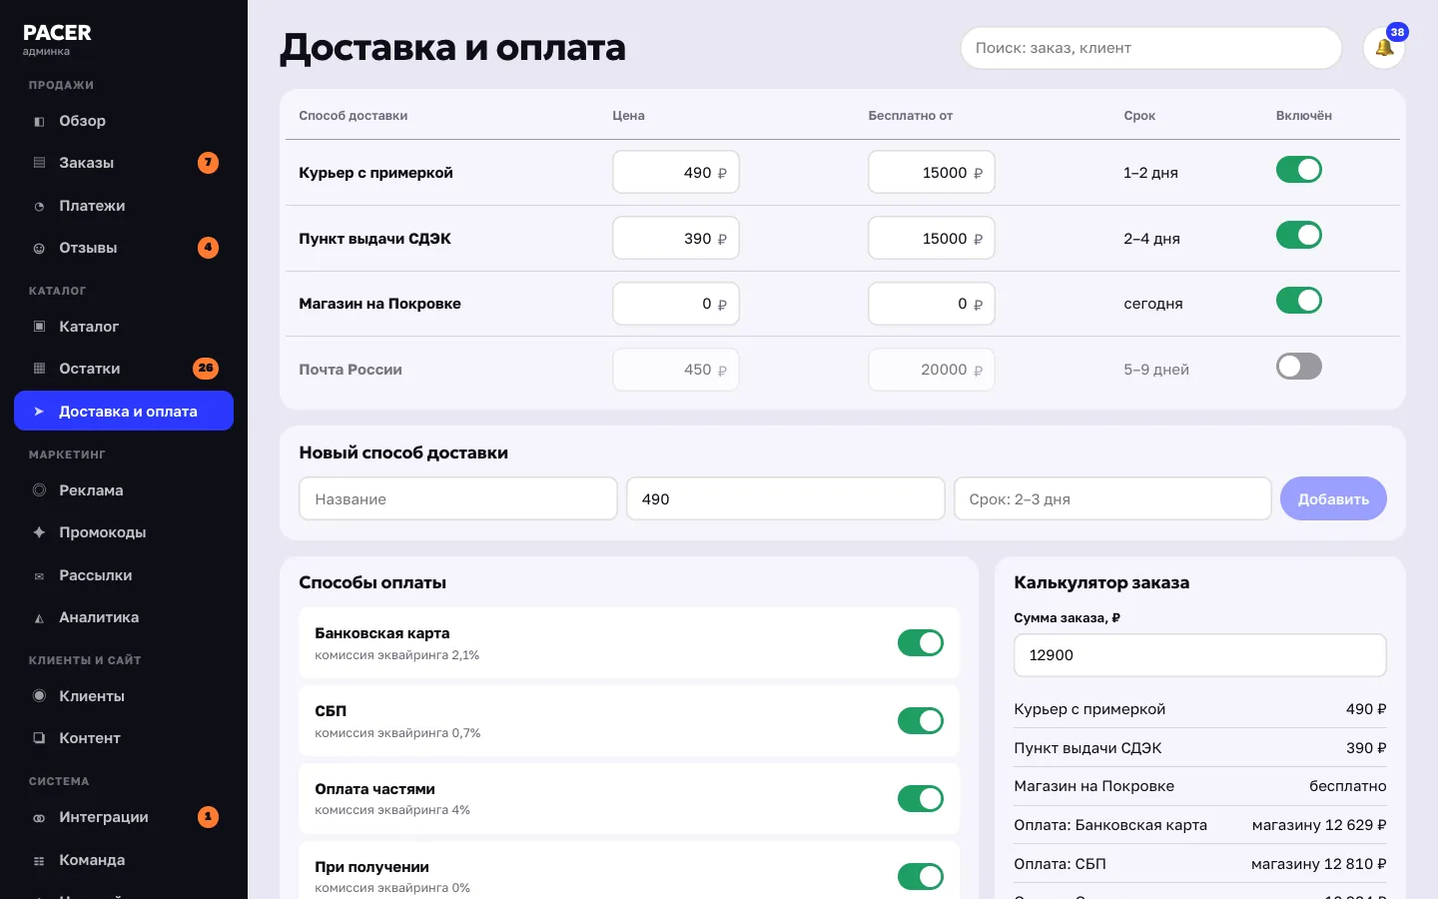The image size is (1438, 899).
Task: Go to Платежи section
Action: coord(124,206)
